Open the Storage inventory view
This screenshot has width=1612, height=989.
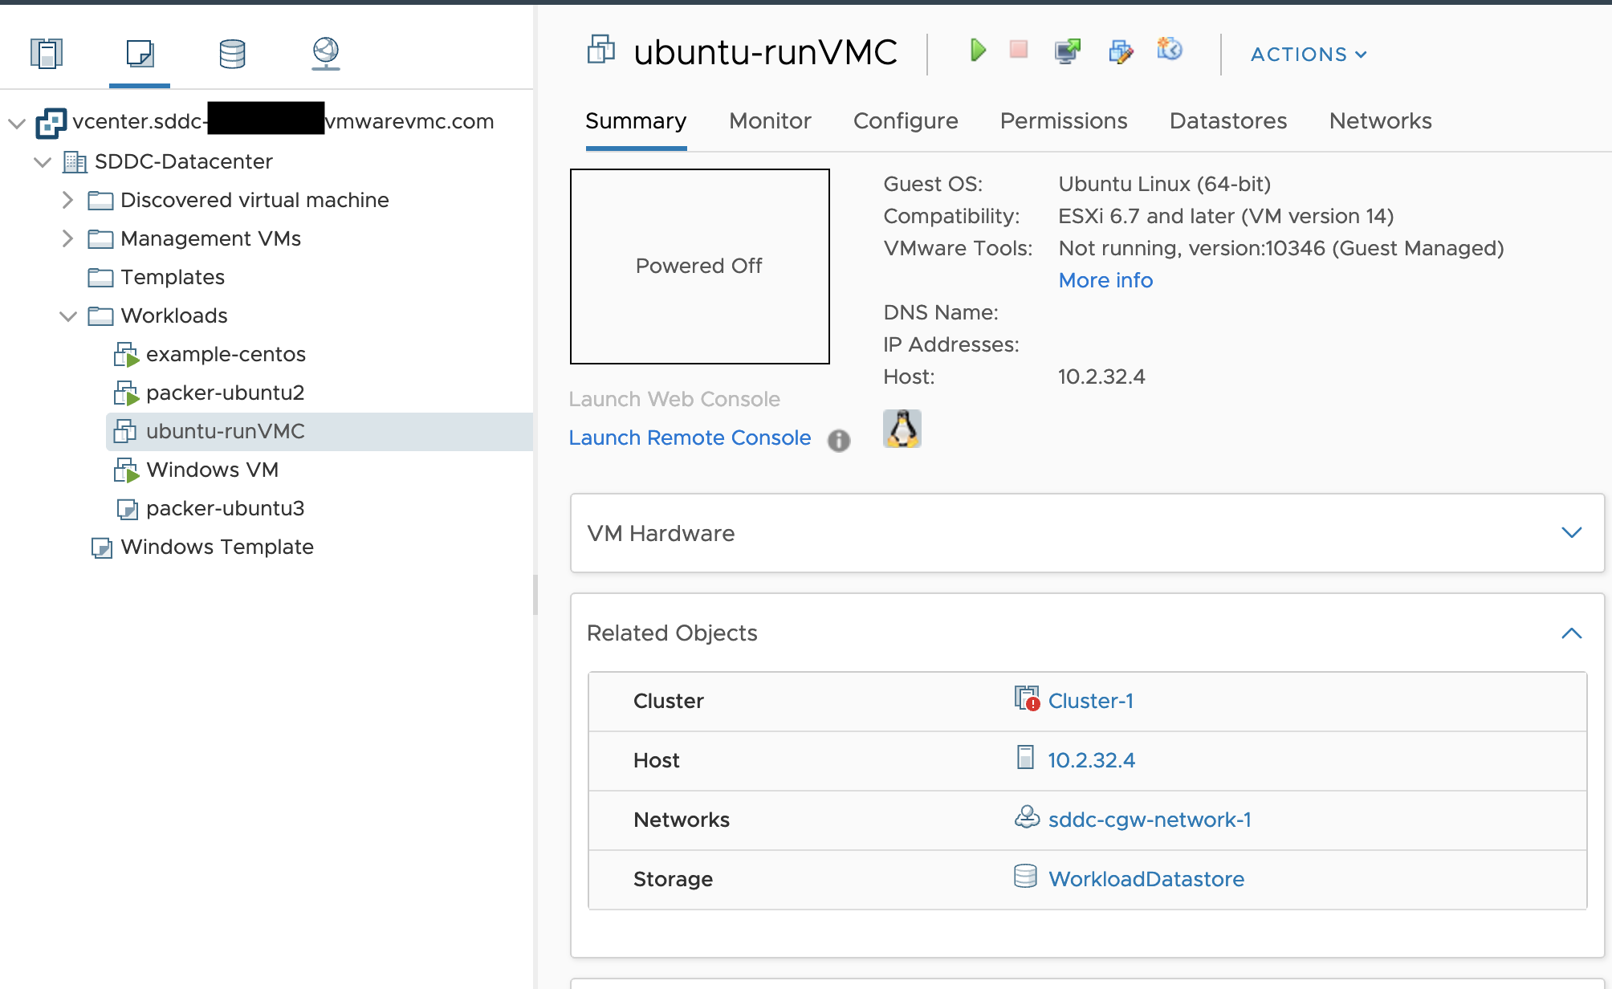click(232, 53)
